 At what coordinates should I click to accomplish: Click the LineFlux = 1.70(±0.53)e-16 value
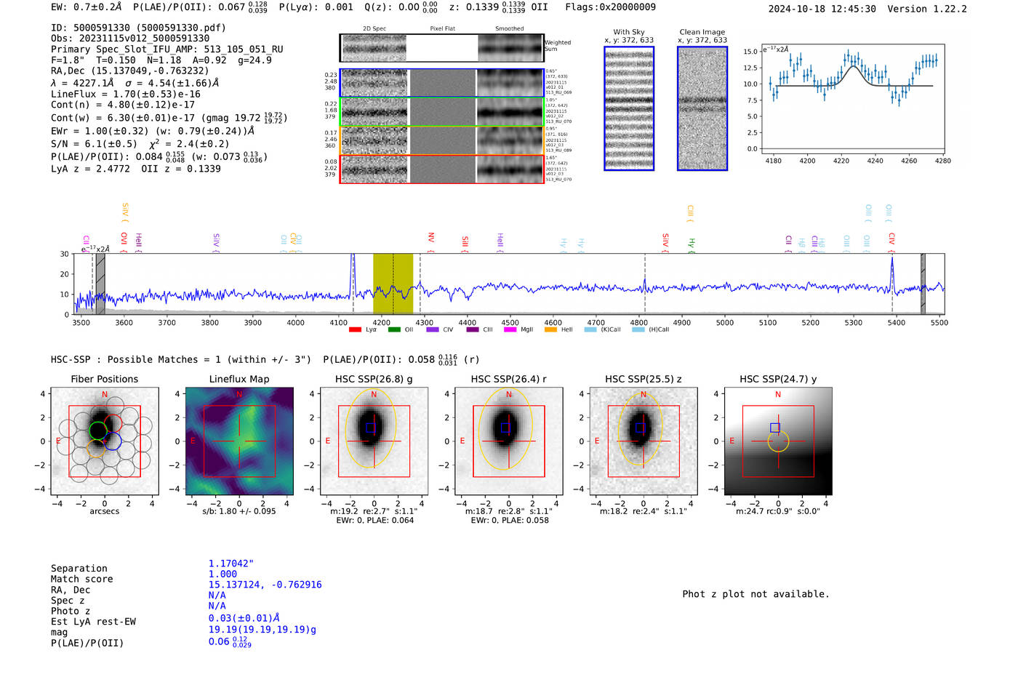click(126, 94)
